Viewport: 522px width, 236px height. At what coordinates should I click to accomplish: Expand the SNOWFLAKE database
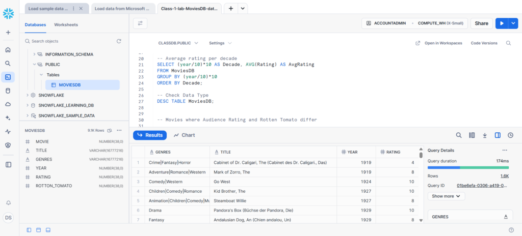coord(28,95)
